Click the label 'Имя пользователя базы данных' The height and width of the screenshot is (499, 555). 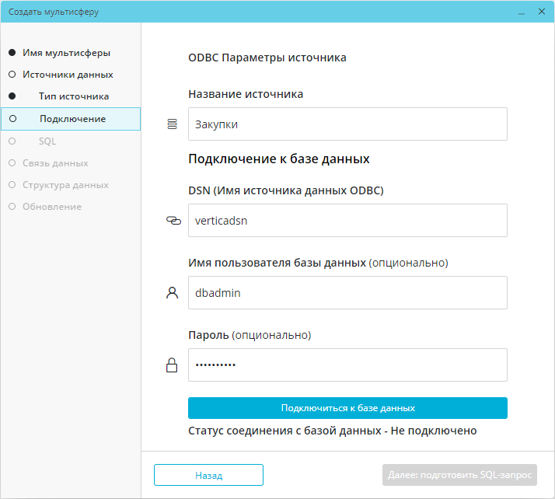coord(277,263)
